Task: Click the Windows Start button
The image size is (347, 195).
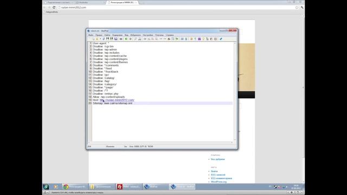Action: [46, 186]
